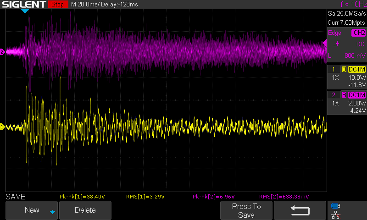The height and width of the screenshot is (220, 367).
Task: Open the New dropdown arrow
Action: [x=52, y=212]
